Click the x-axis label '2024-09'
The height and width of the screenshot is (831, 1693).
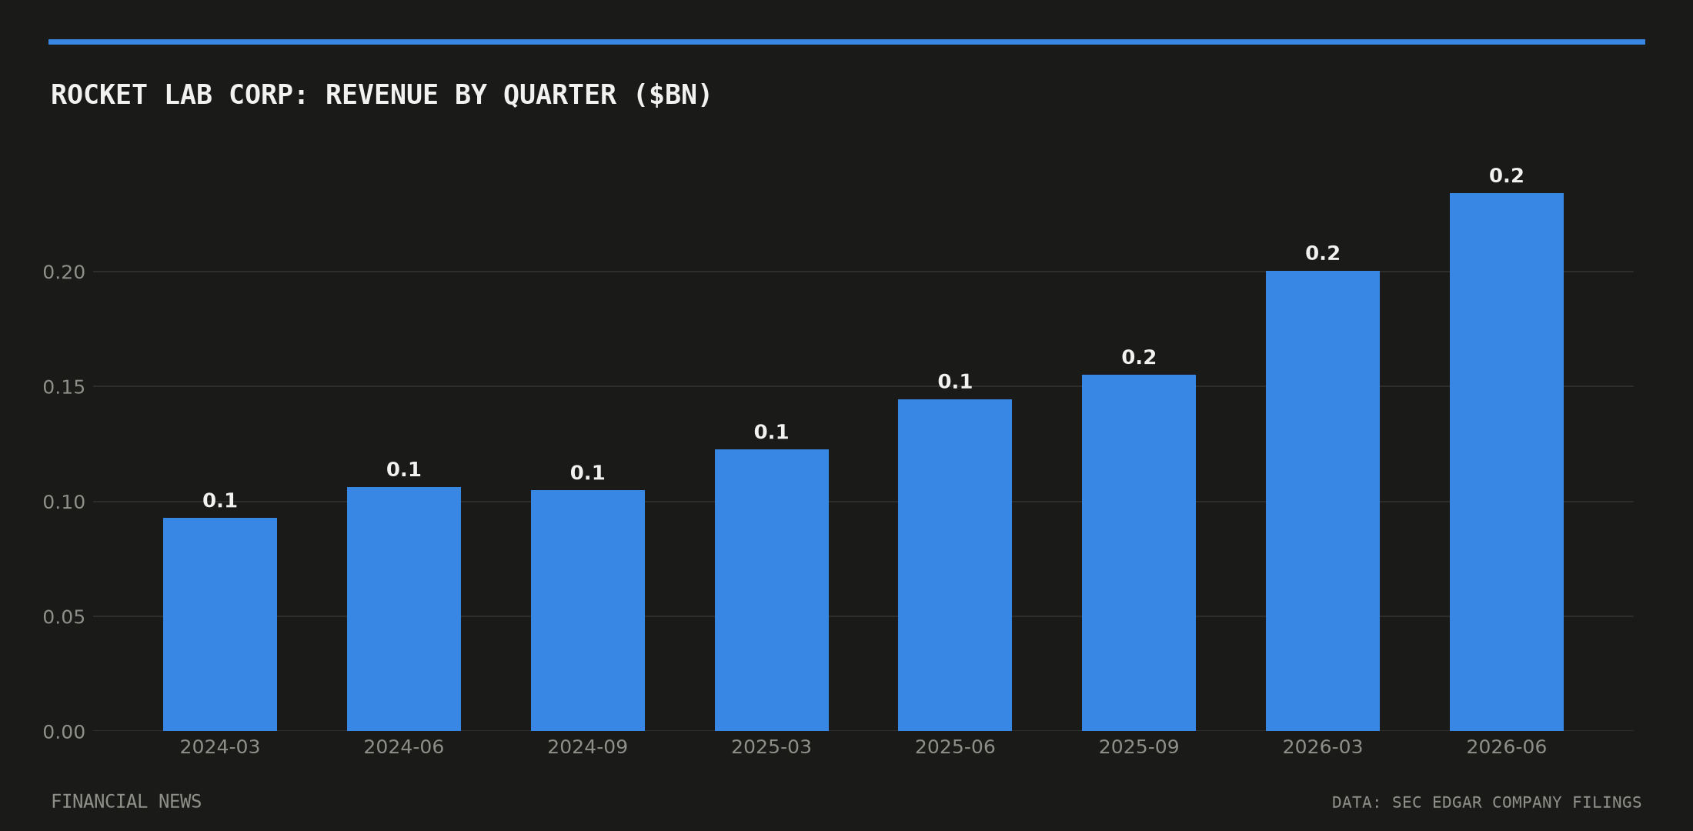[588, 747]
